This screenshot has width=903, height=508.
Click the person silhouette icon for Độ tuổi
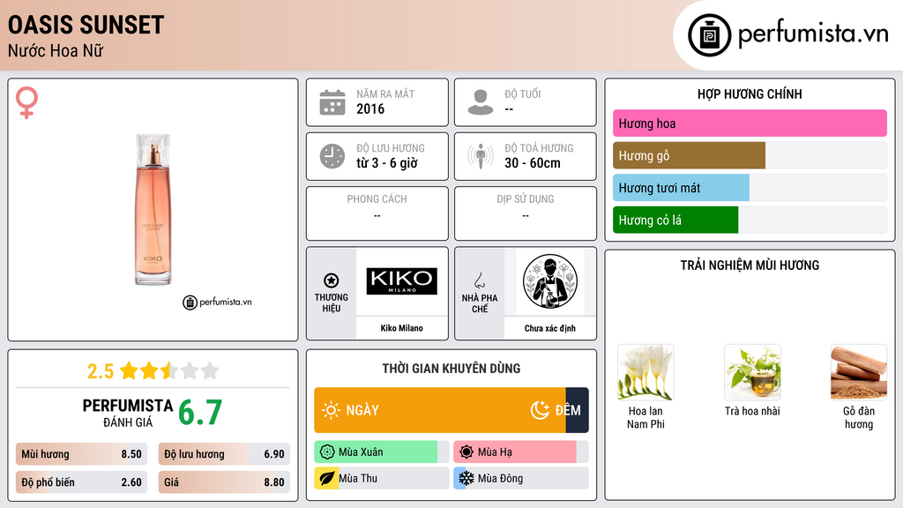pyautogui.click(x=481, y=102)
